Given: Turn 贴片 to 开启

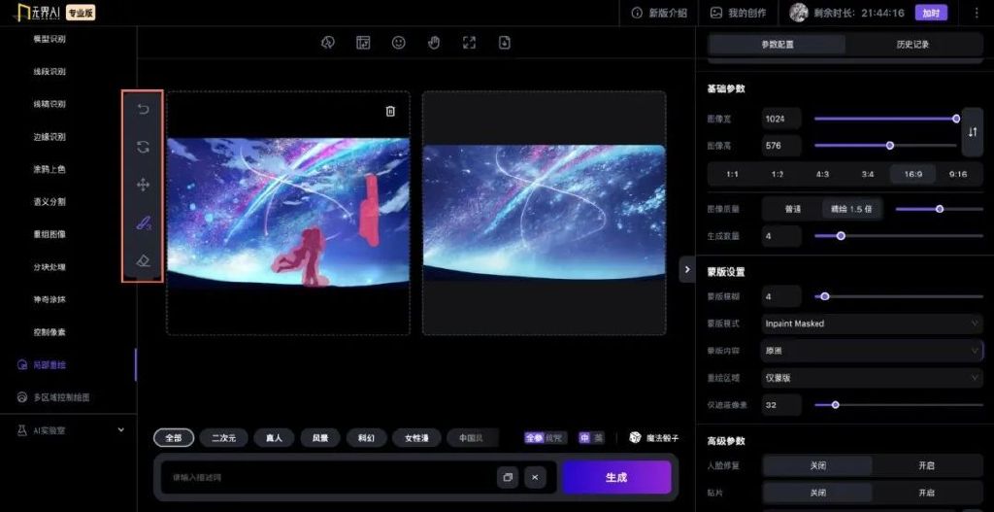Looking at the screenshot, I should pos(926,493).
